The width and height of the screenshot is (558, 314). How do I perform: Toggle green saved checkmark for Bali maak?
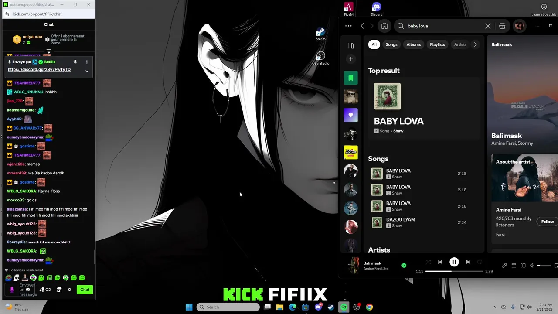pos(404,265)
